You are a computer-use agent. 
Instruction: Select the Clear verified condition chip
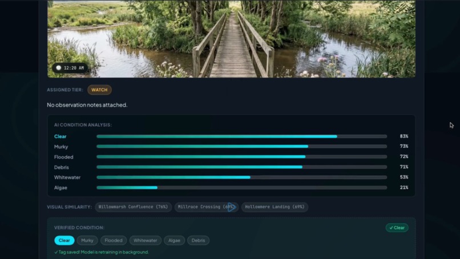click(64, 240)
